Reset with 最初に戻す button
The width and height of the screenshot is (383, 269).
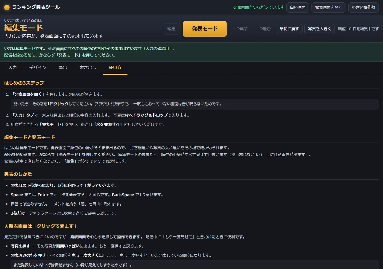click(289, 29)
